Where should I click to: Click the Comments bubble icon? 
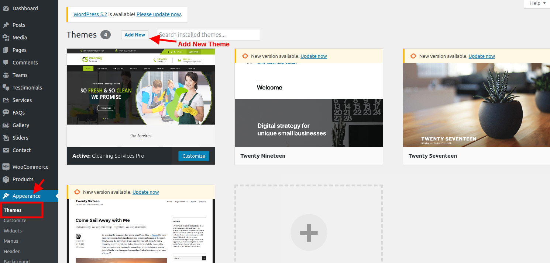(6, 63)
